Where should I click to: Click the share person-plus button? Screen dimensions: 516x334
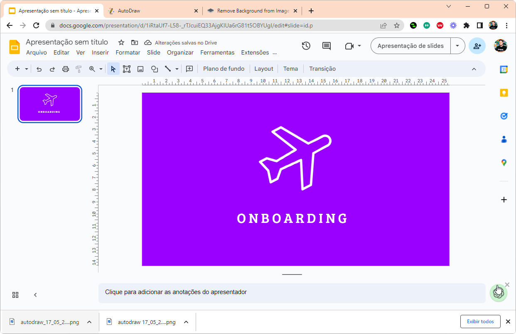pos(477,46)
